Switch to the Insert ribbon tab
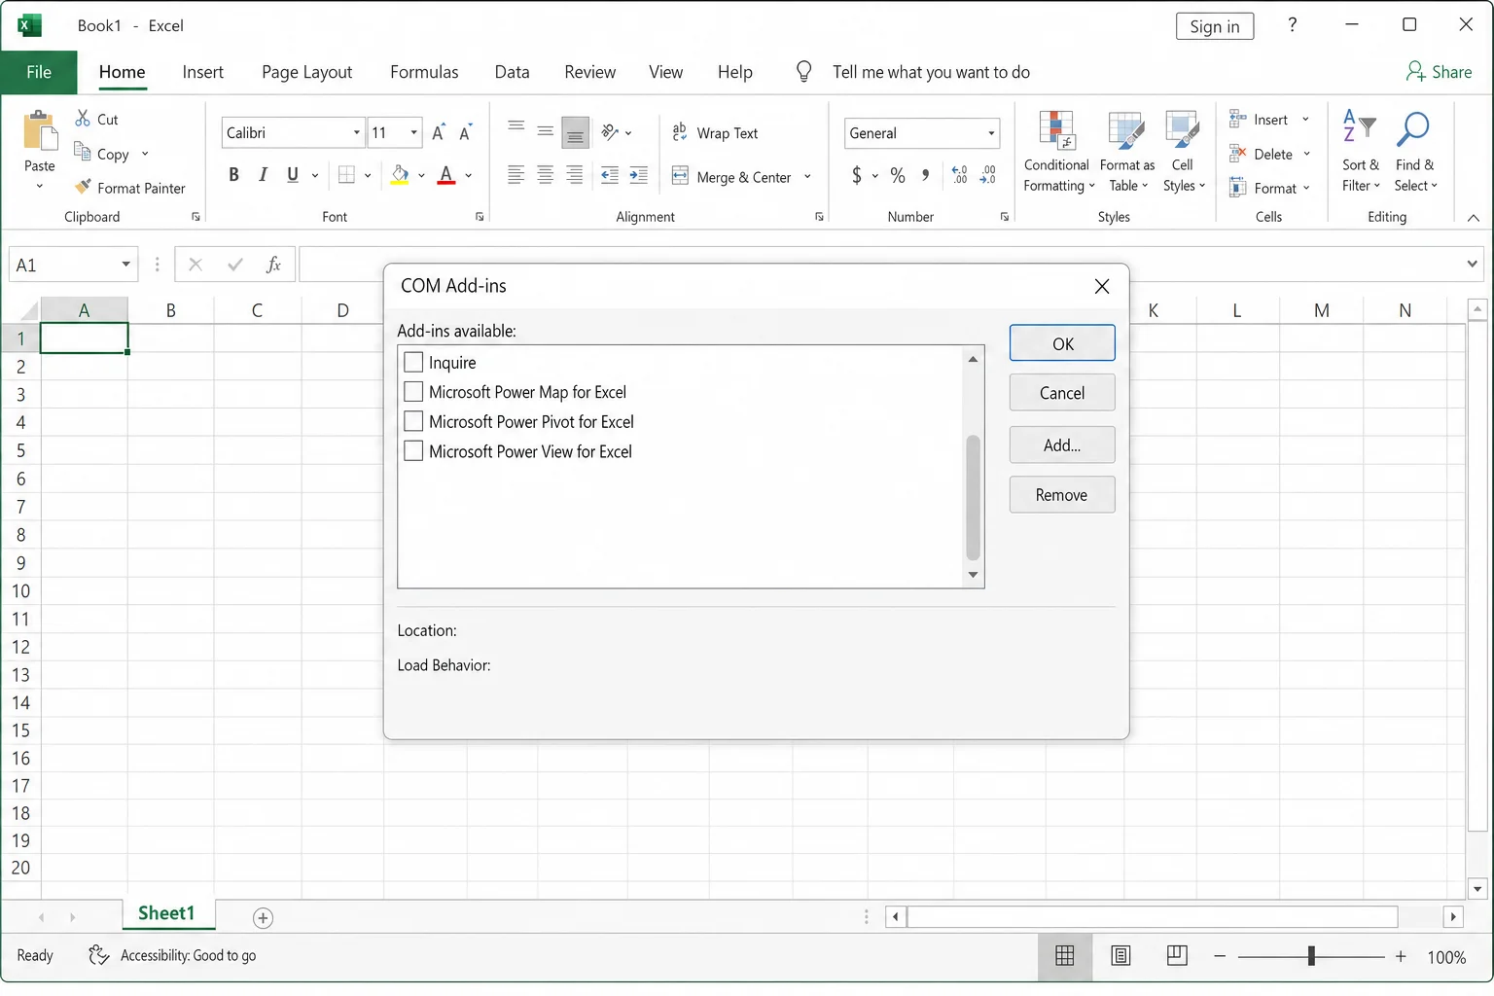 click(202, 72)
